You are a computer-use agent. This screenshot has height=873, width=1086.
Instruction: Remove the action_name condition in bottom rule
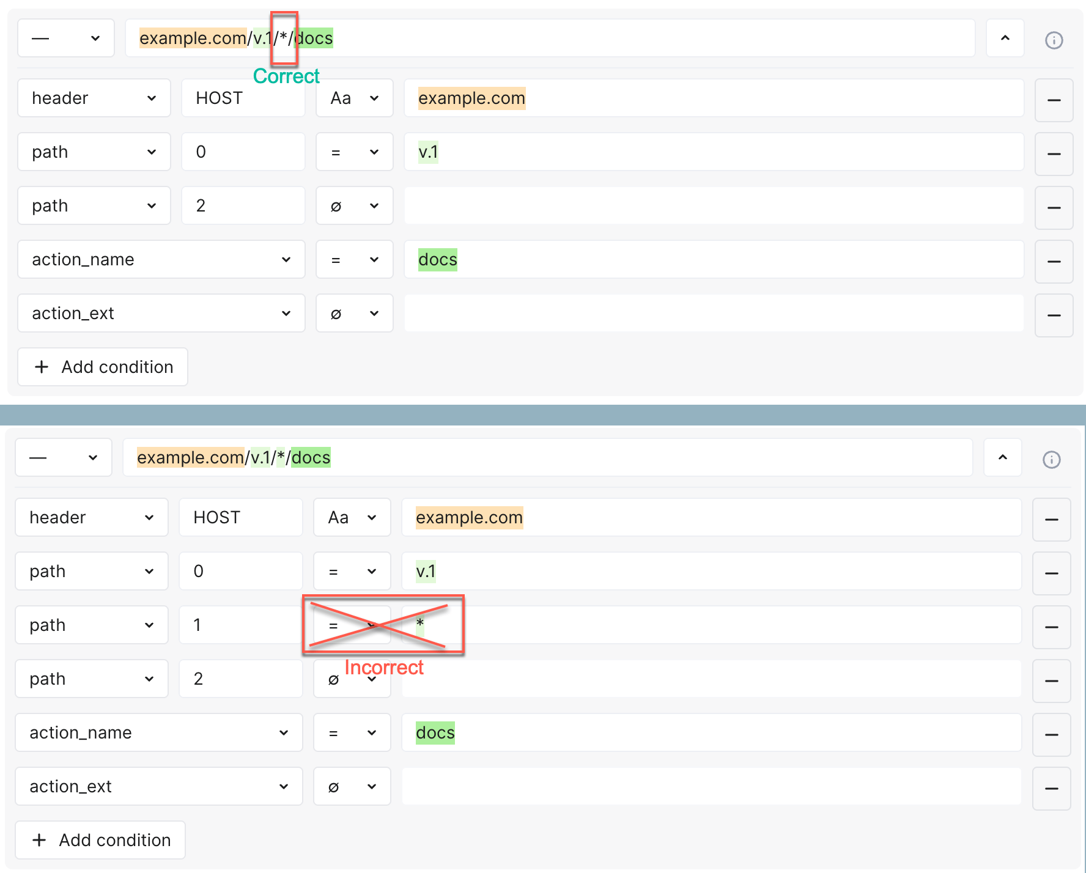pyautogui.click(x=1051, y=734)
